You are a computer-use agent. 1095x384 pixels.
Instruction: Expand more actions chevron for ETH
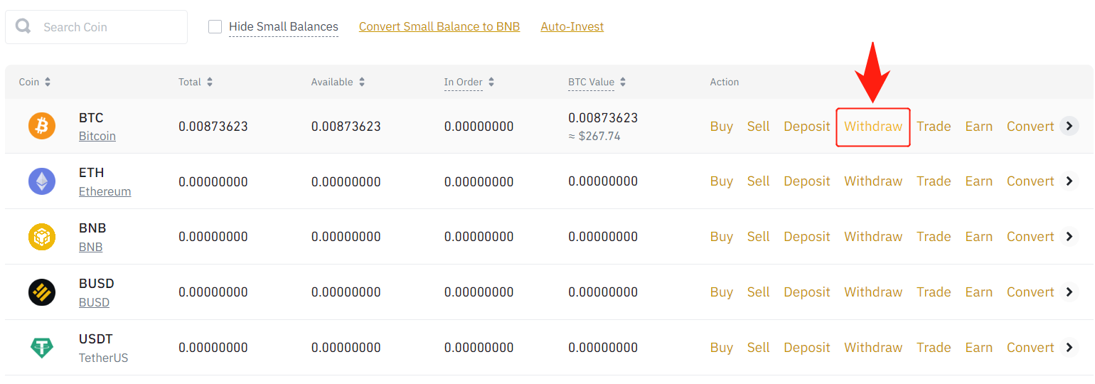tap(1069, 181)
